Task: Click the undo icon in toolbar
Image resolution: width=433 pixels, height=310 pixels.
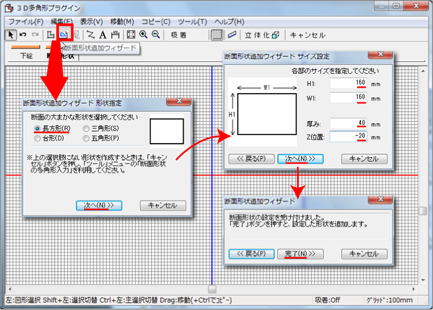Action: point(23,35)
